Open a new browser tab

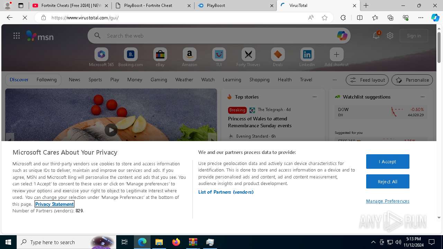tap(366, 6)
